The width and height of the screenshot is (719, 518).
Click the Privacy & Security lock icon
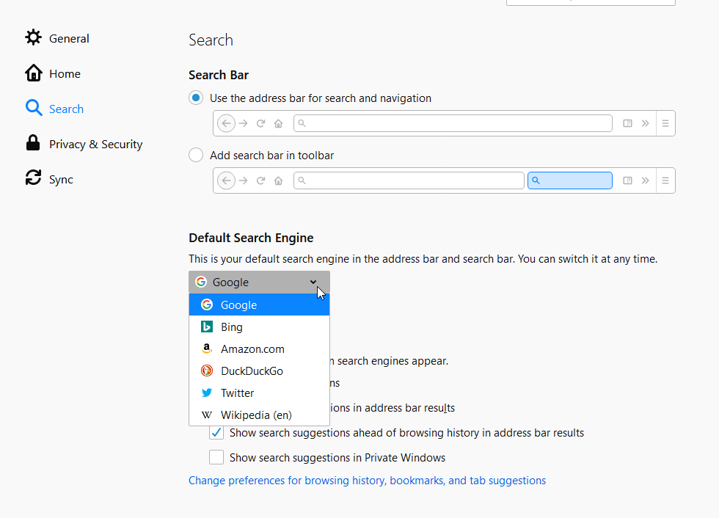pyautogui.click(x=33, y=143)
